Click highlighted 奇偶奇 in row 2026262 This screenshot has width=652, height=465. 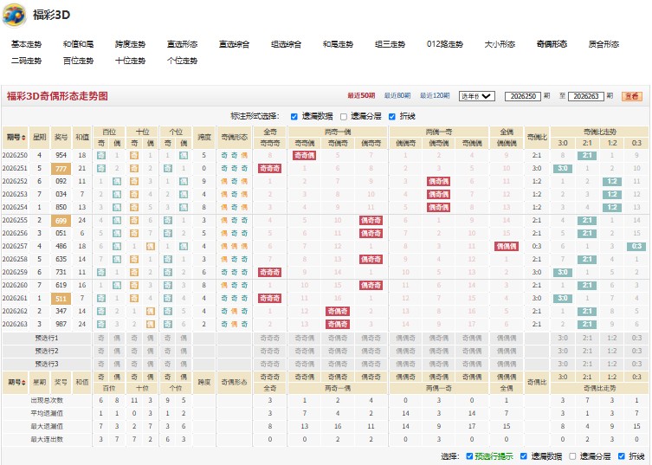click(338, 311)
